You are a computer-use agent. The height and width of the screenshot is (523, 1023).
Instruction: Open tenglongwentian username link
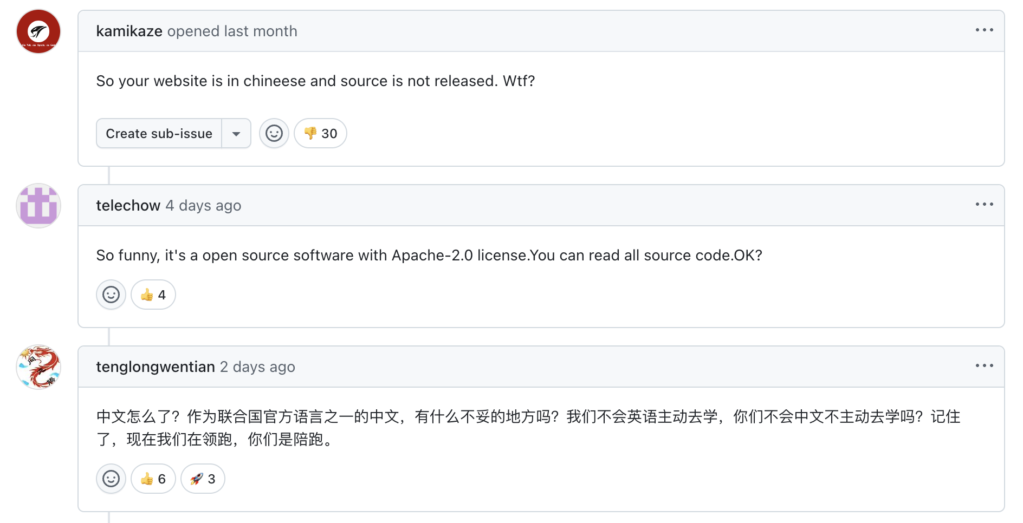(x=156, y=367)
